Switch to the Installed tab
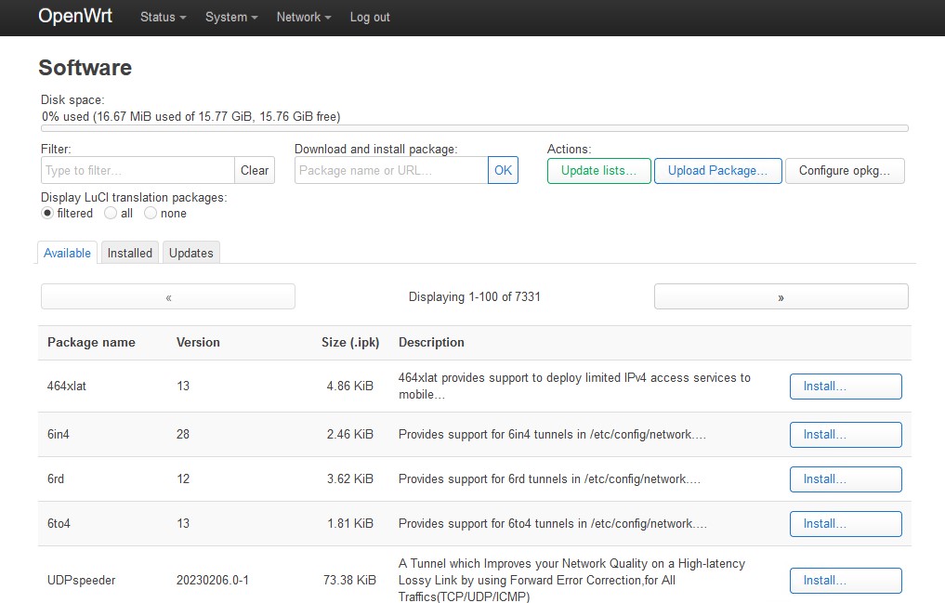 click(x=129, y=253)
